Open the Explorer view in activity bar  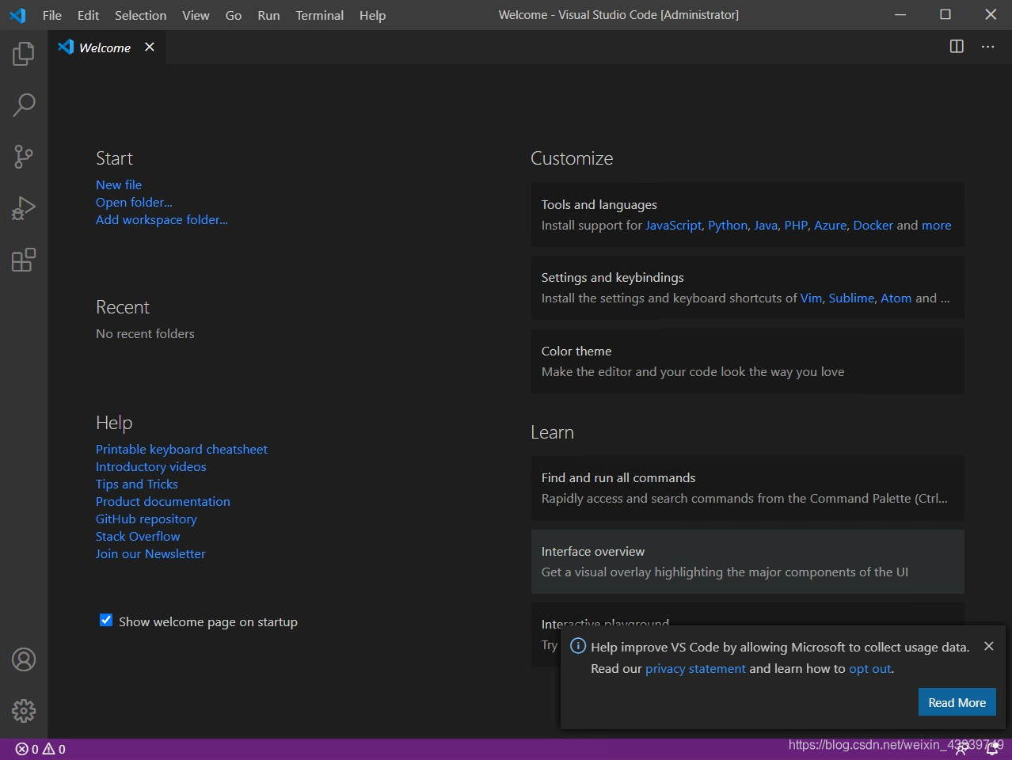(24, 54)
